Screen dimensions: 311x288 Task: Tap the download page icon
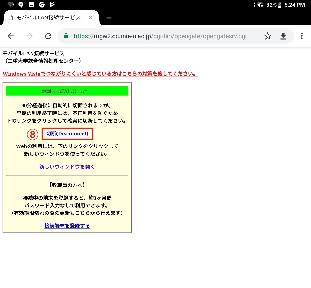pos(283,36)
